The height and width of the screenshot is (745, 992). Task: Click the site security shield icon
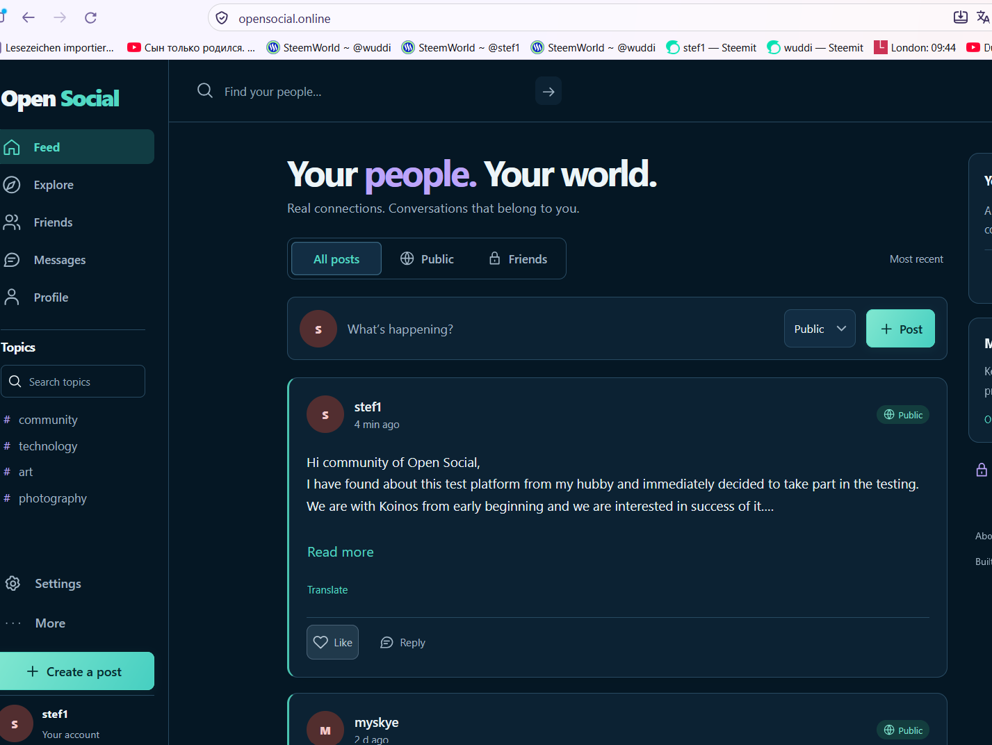coord(222,18)
